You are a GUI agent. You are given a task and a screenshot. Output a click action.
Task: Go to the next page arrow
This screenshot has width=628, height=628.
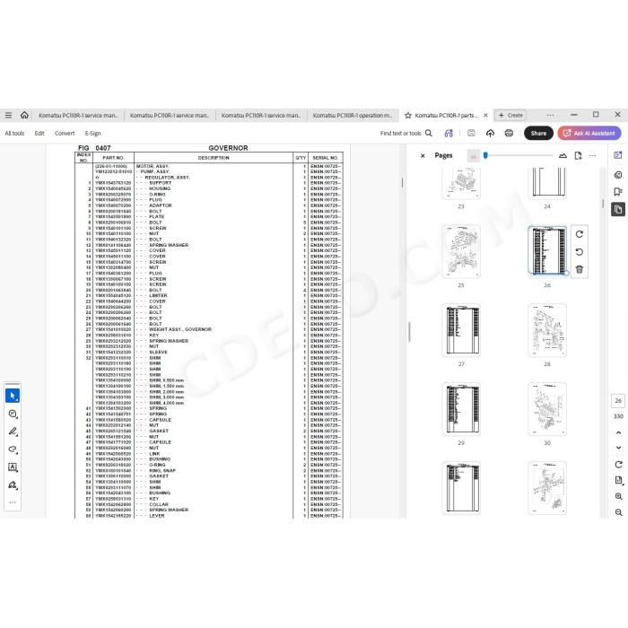point(618,448)
